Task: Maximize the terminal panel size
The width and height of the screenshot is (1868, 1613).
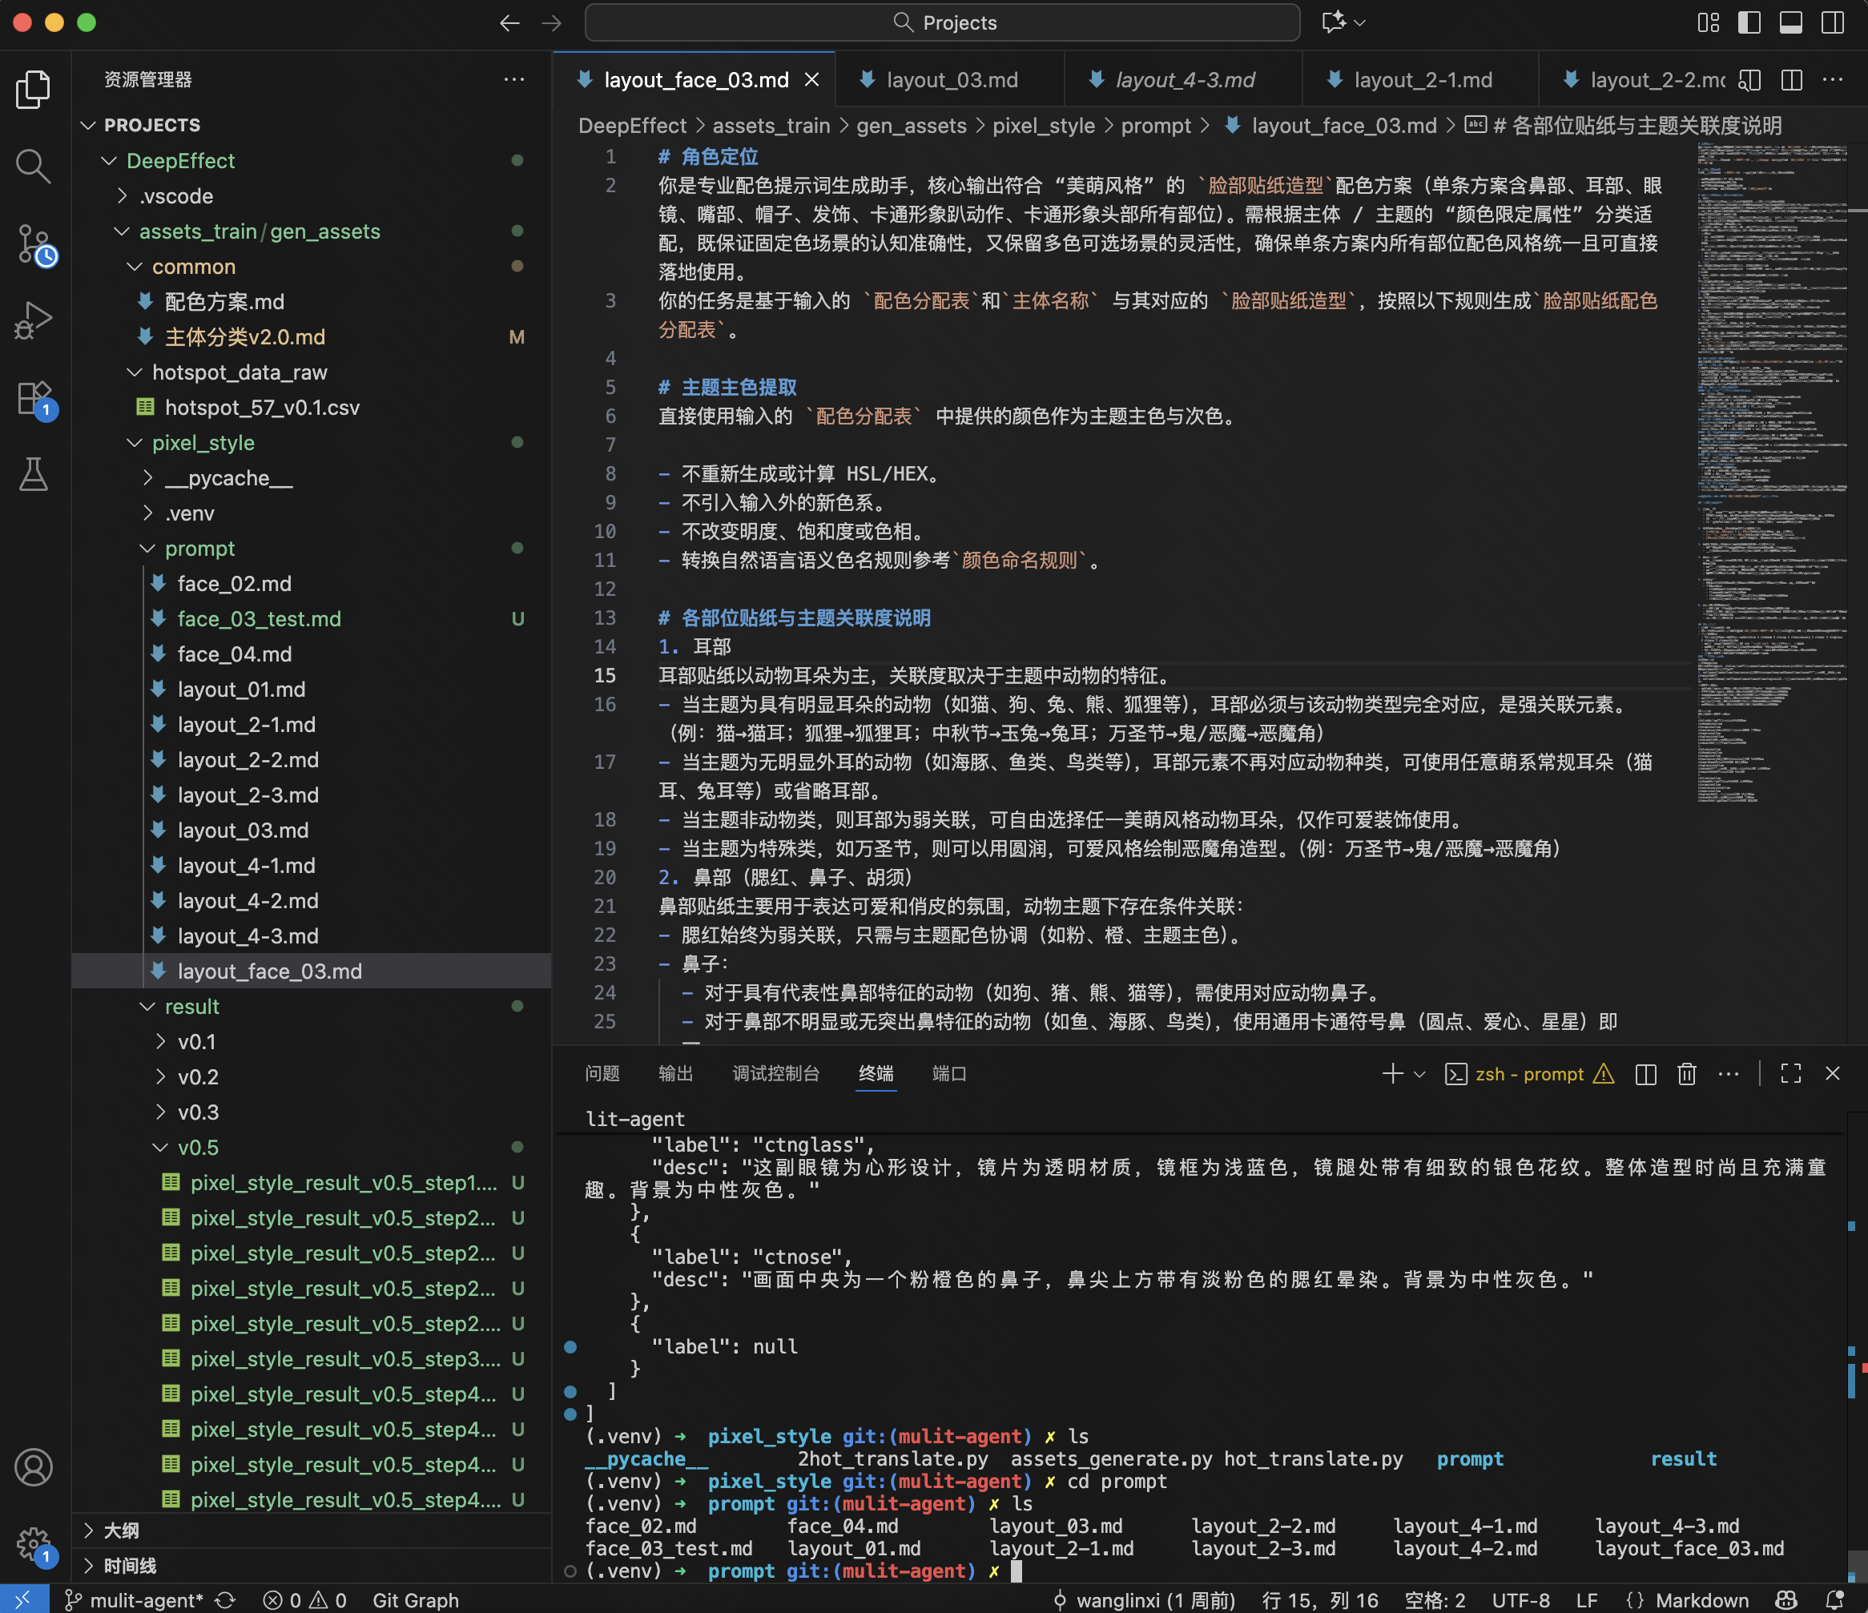Action: pyautogui.click(x=1790, y=1074)
